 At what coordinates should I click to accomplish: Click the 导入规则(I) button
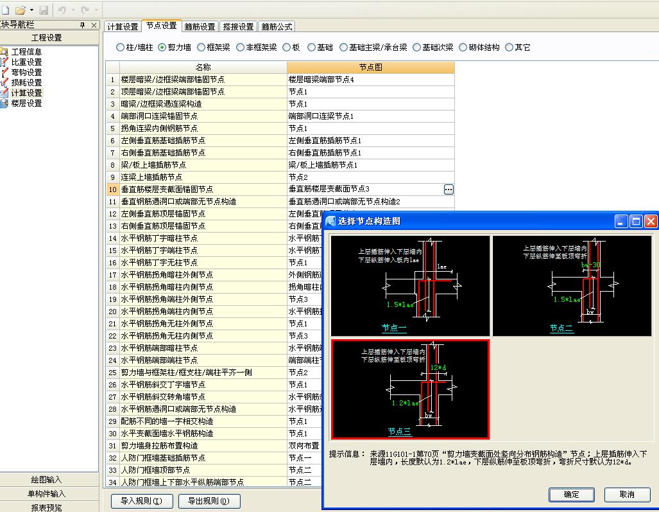click(142, 501)
